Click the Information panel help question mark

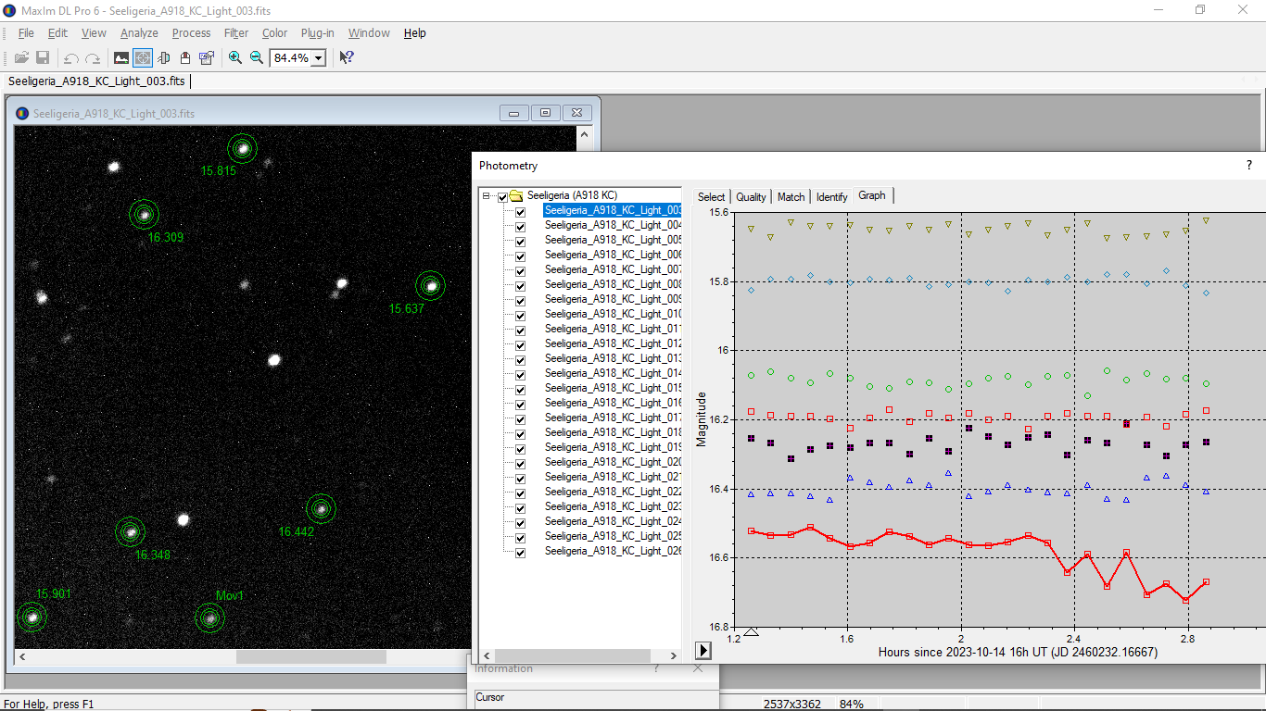click(656, 668)
